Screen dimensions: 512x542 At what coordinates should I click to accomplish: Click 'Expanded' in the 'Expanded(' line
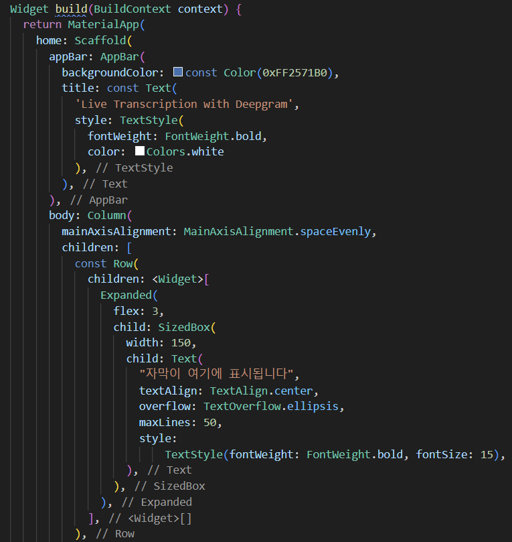click(126, 295)
